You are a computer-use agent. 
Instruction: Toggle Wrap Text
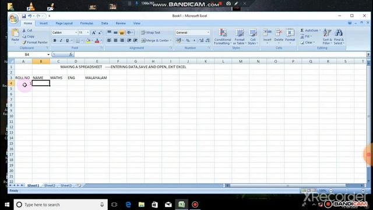[x=151, y=33]
